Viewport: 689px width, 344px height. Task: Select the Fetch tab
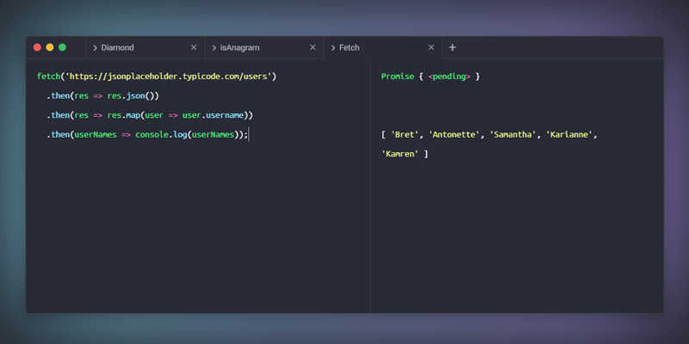(x=350, y=48)
